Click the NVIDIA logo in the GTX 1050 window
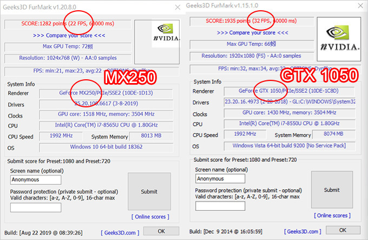Viewport: 368px width, 240px height. pyautogui.click(x=339, y=39)
